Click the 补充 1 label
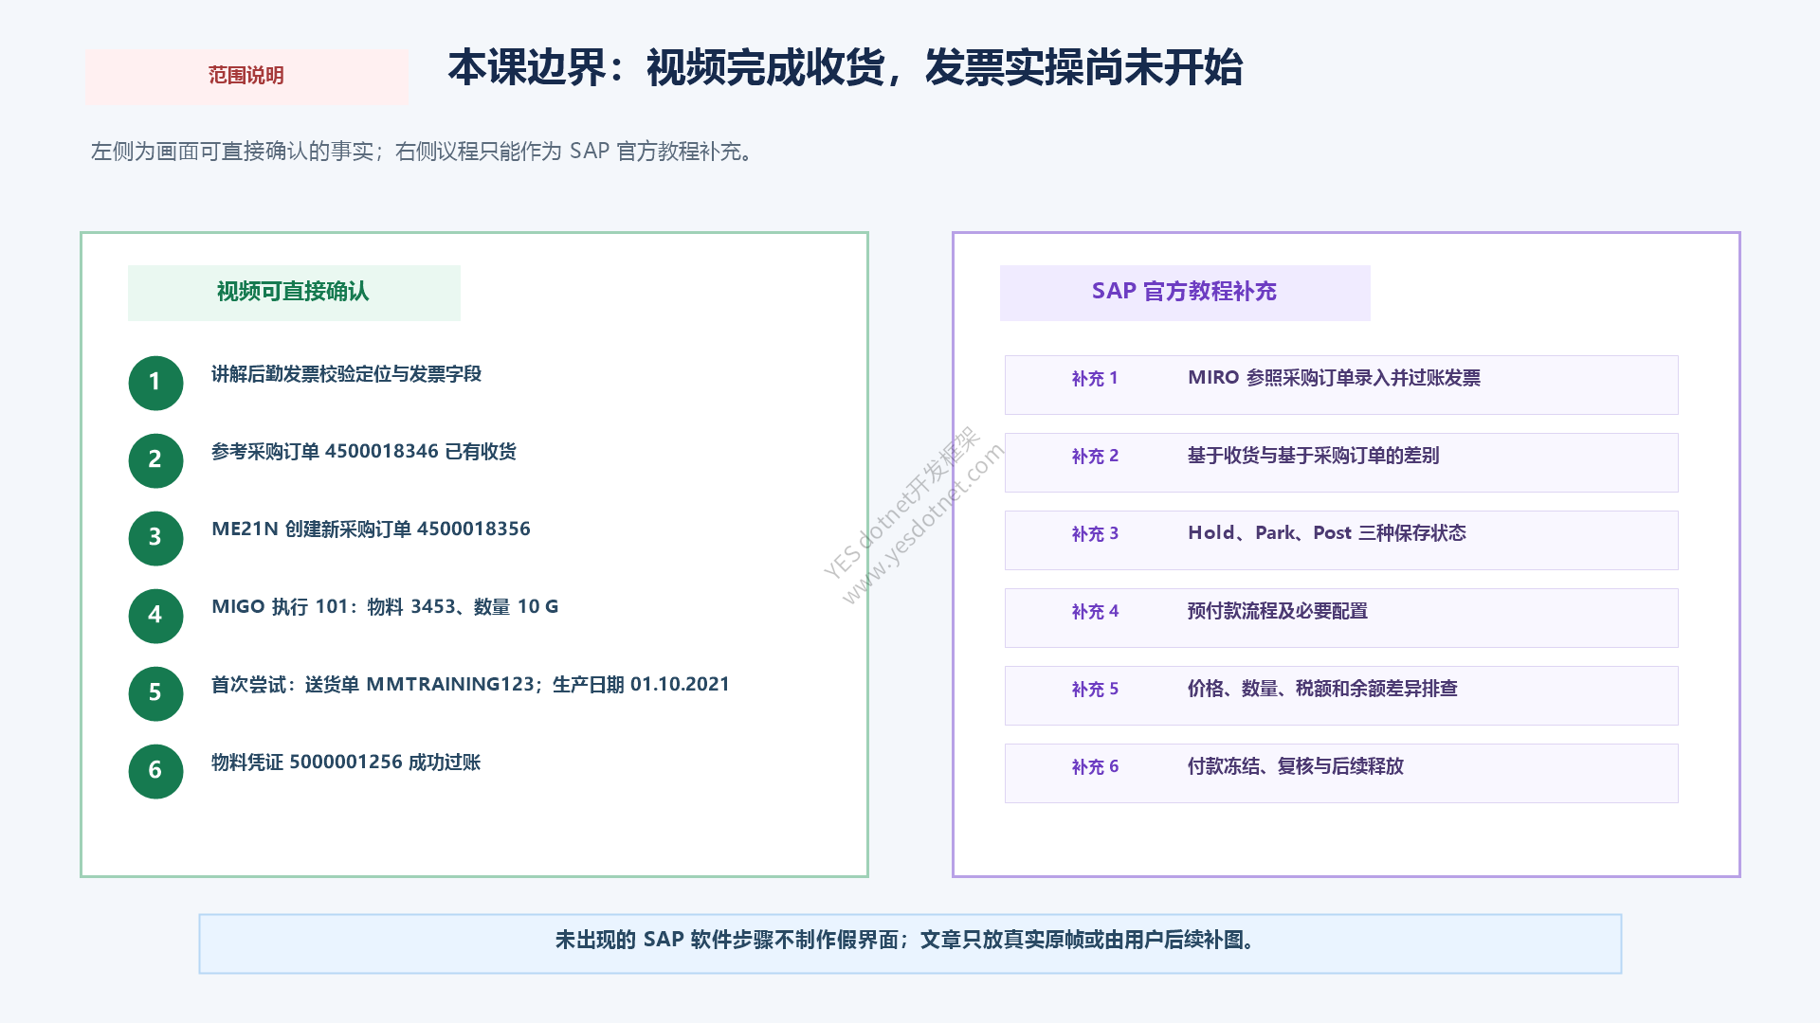This screenshot has height=1023, width=1820. tap(1095, 379)
